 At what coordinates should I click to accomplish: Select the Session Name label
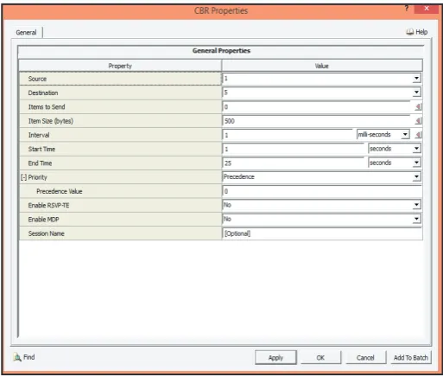click(x=47, y=233)
